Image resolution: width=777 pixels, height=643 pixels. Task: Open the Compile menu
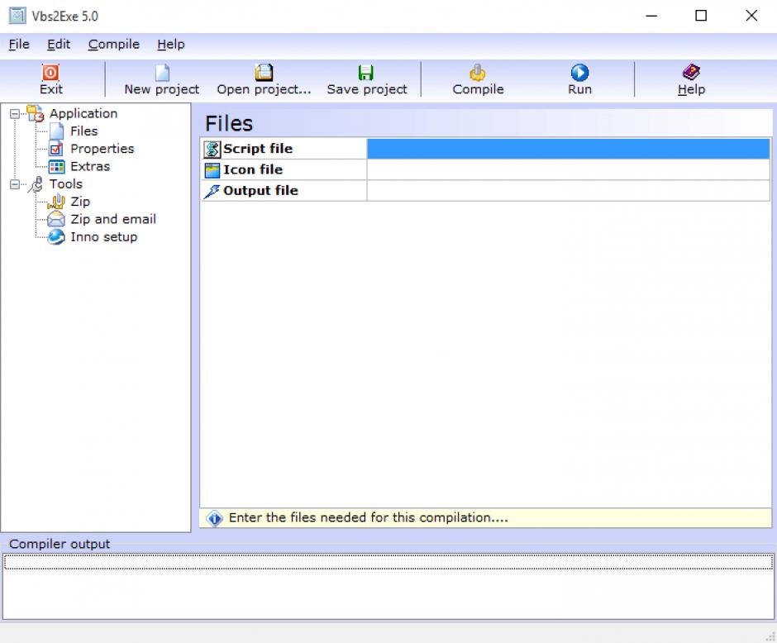[113, 44]
